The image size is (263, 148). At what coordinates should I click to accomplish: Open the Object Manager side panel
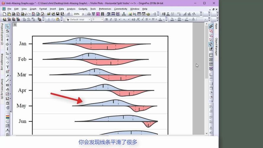pos(216,46)
